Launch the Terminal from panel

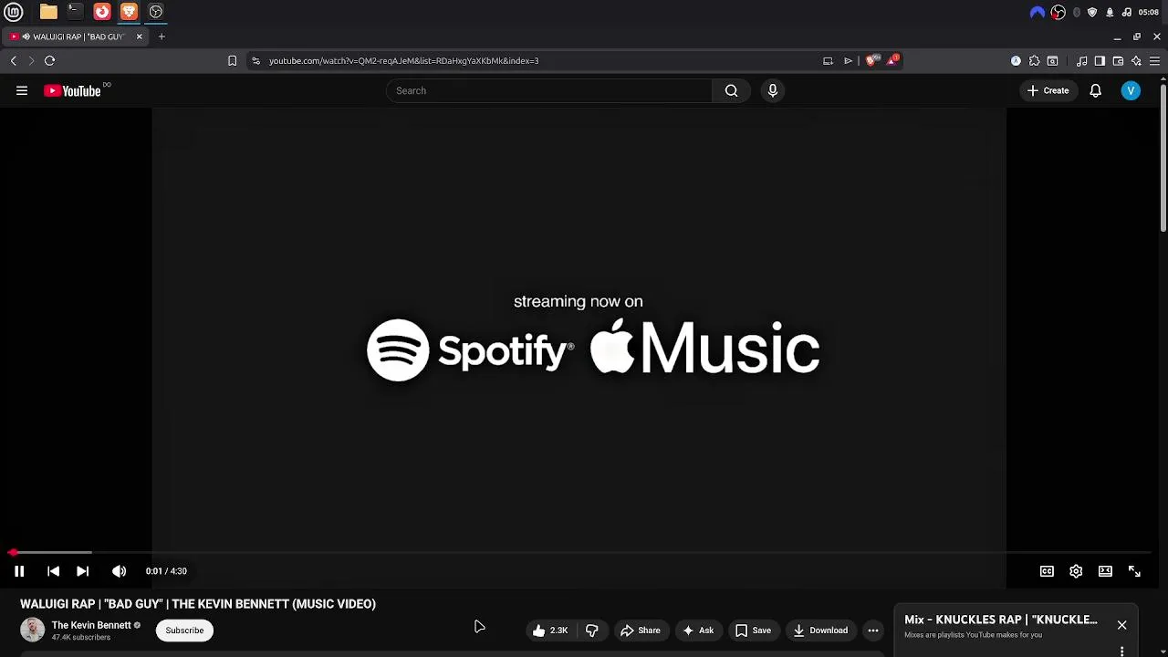(75, 12)
